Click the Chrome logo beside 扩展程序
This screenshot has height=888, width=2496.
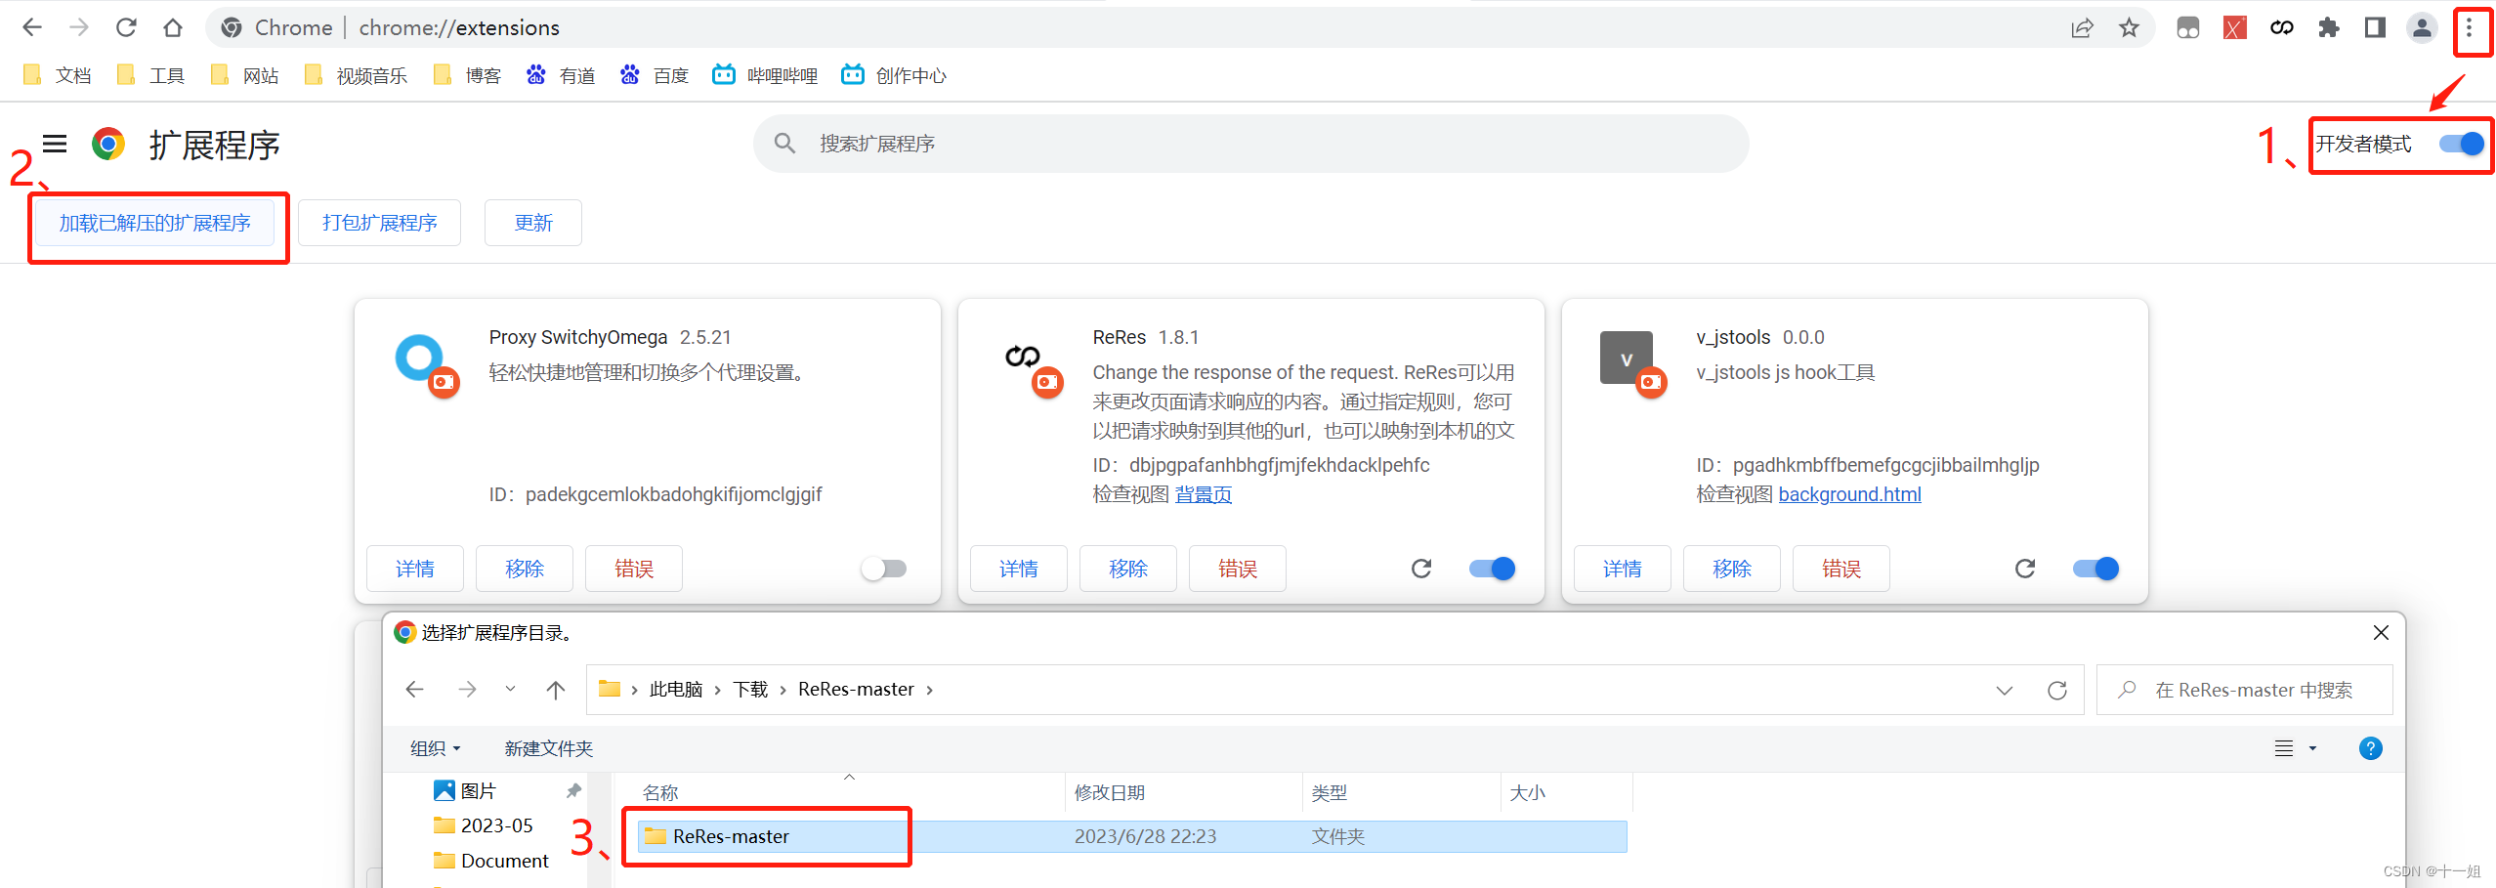[108, 144]
